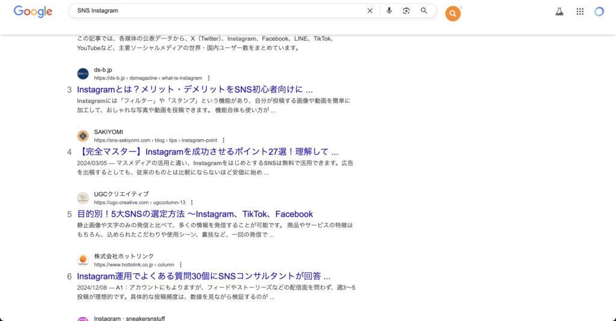Click the UGCクリエイティブ site name
Screen dimensions: 616x321
click(x=122, y=194)
